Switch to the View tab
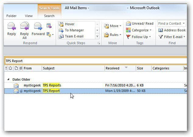 point(29,16)
